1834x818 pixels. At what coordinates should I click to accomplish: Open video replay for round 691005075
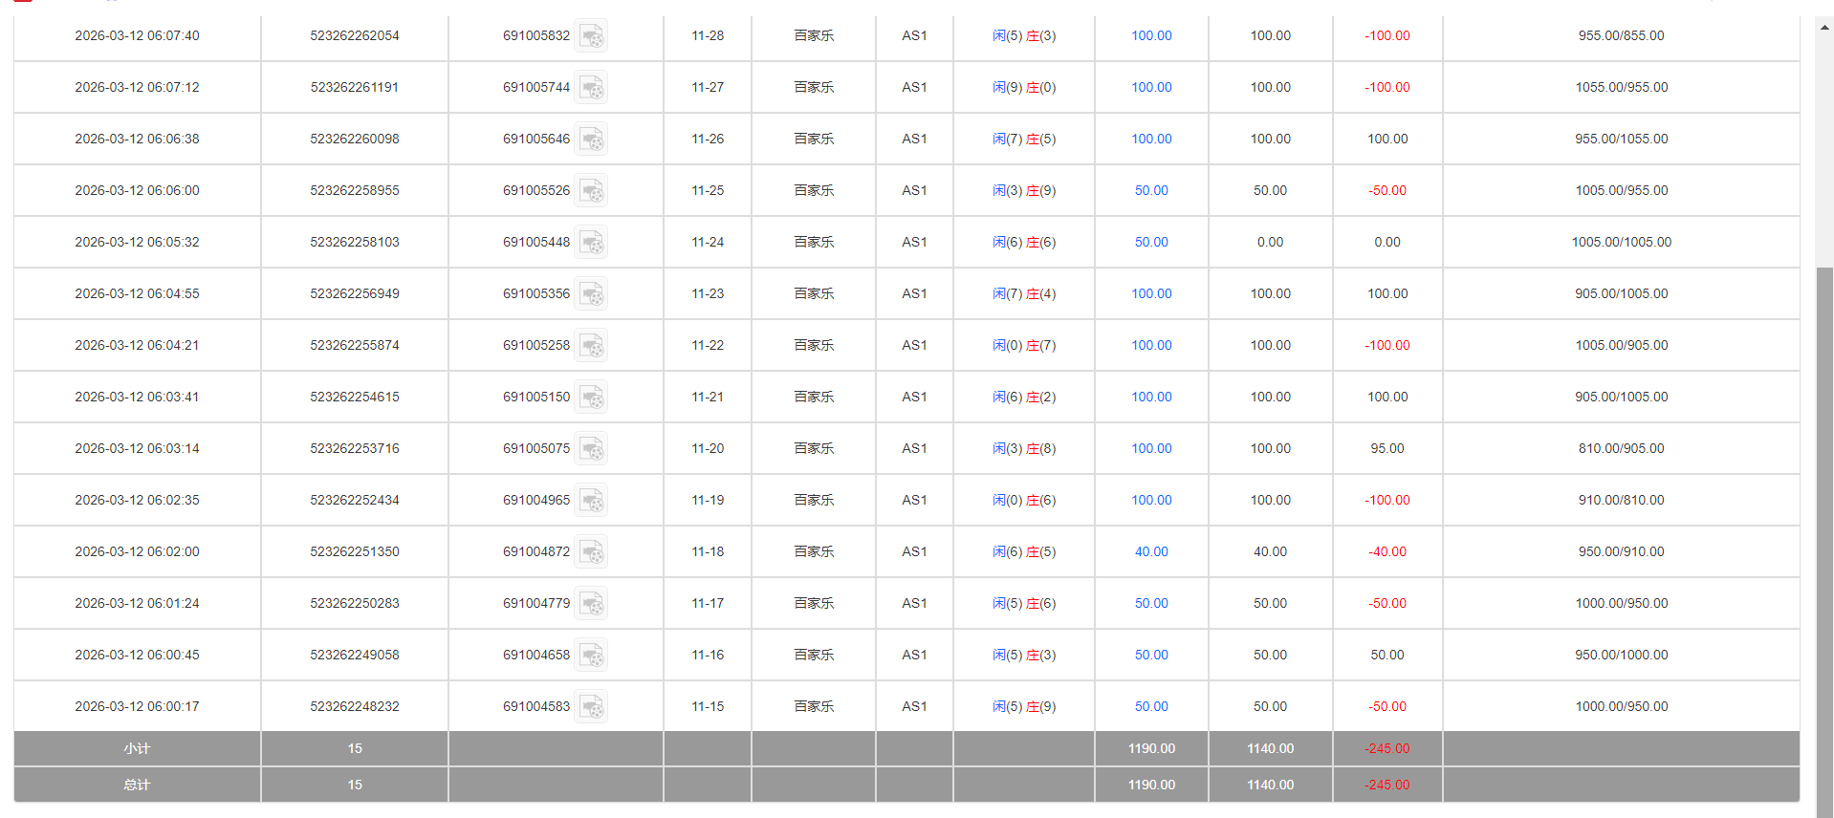pyautogui.click(x=591, y=449)
